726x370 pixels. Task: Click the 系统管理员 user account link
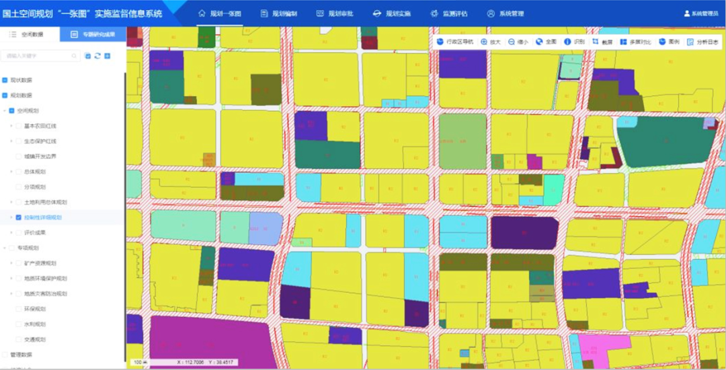click(x=701, y=13)
